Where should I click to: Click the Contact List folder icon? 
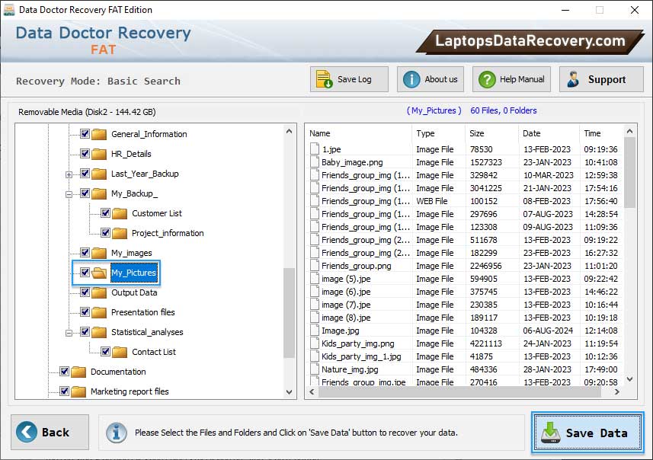[x=120, y=352]
